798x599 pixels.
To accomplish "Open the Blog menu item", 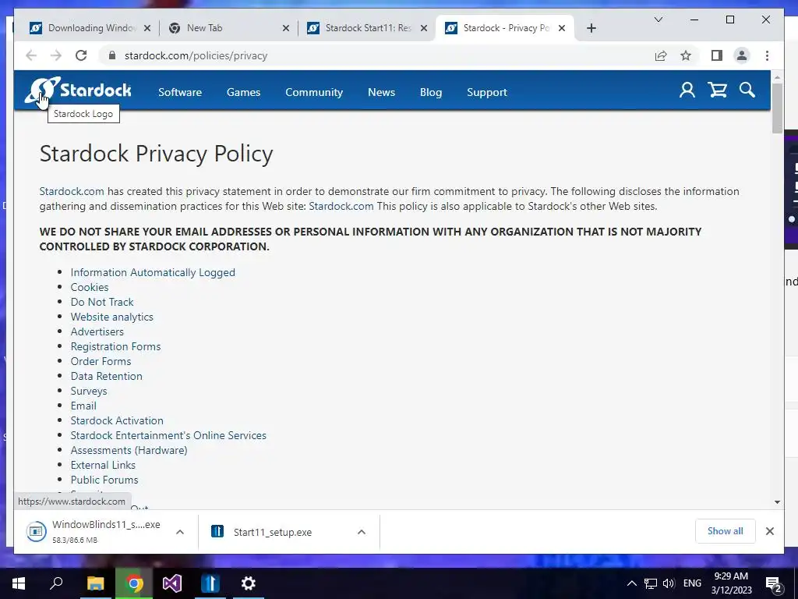I will point(430,92).
